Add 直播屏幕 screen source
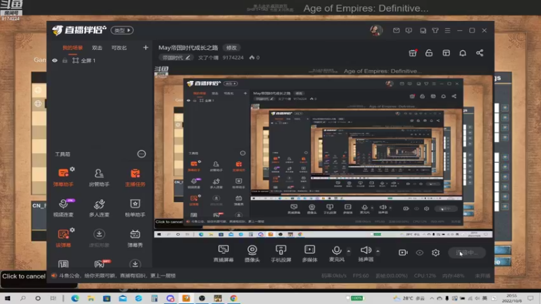Image resolution: width=541 pixels, height=304 pixels. point(224,253)
